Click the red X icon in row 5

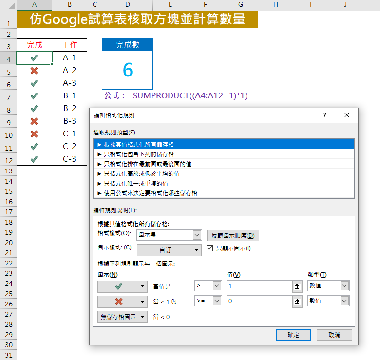(x=34, y=71)
